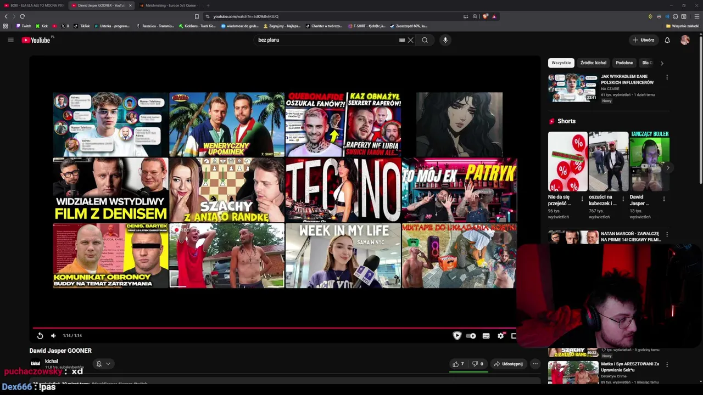Open the Wszystkie zakładki bookmarks folder
Viewport: 703px width, 395px height.
(683, 26)
